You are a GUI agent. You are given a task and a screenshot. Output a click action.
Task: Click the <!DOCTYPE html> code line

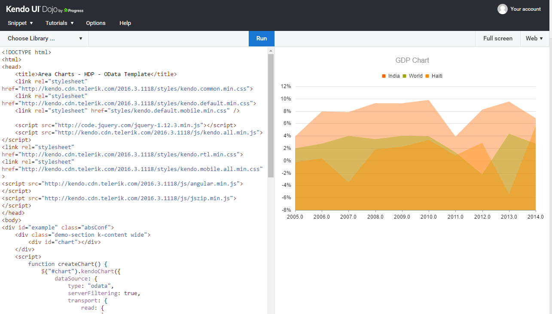[27, 52]
